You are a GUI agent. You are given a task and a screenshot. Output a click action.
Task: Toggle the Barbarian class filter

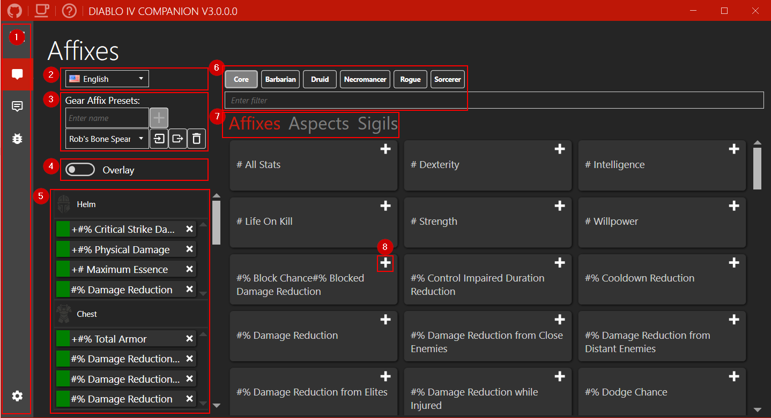280,79
